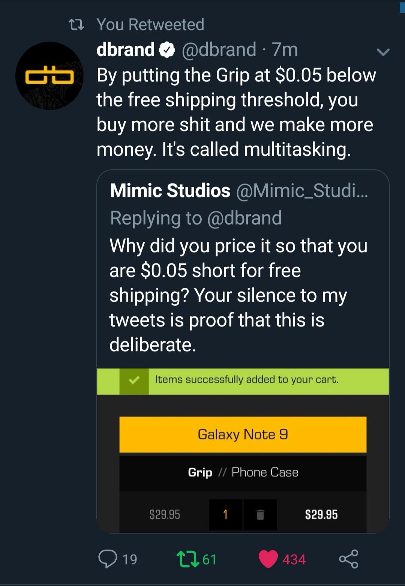Expand Mimic Studios' truncated handle
This screenshot has height=586, width=405.
(302, 191)
